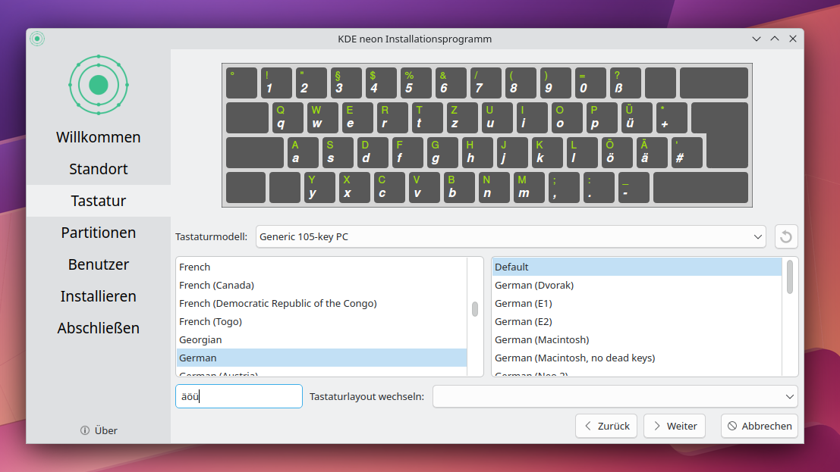
Task: Click the 1 key on keyboard preview
Action: click(x=276, y=83)
